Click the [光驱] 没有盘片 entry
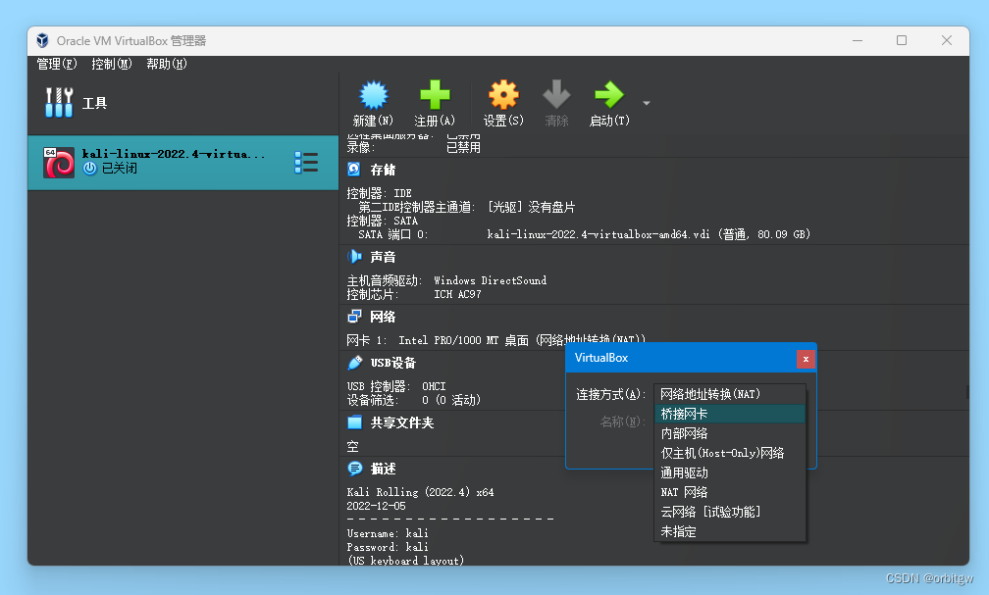This screenshot has height=595, width=989. point(531,208)
